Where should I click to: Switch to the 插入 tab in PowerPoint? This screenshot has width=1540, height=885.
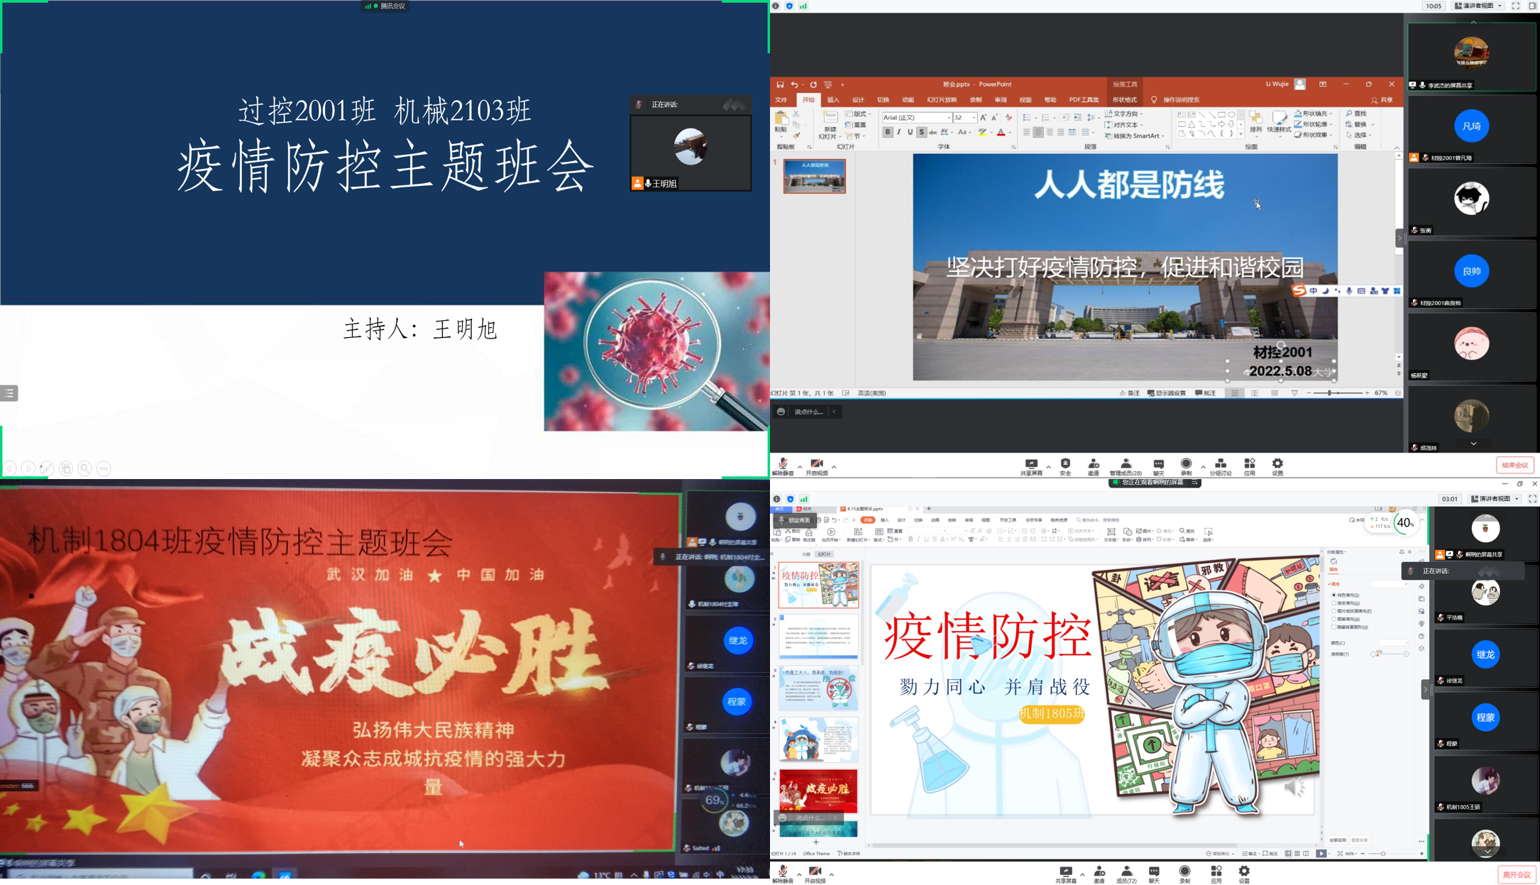(x=832, y=100)
